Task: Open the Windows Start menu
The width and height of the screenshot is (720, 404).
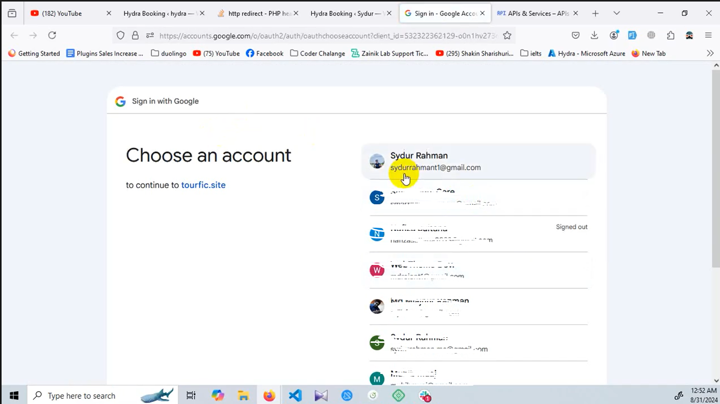Action: pos(14,395)
